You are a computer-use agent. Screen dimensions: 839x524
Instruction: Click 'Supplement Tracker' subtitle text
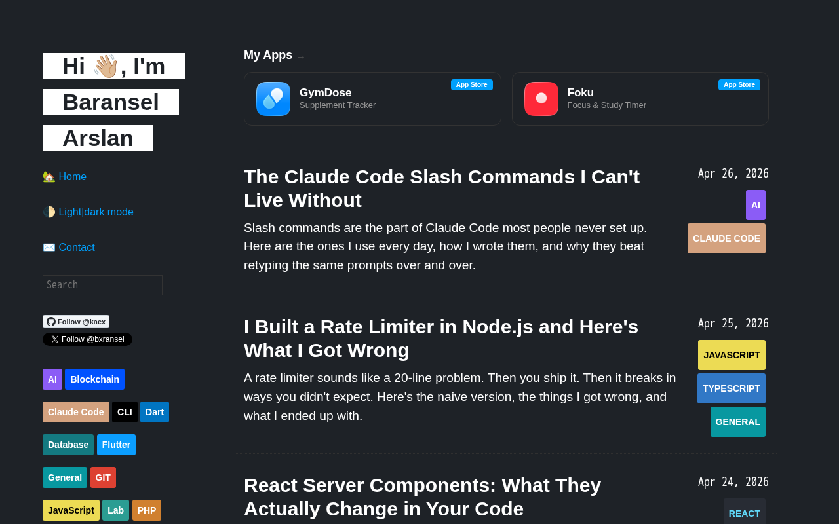(338, 105)
